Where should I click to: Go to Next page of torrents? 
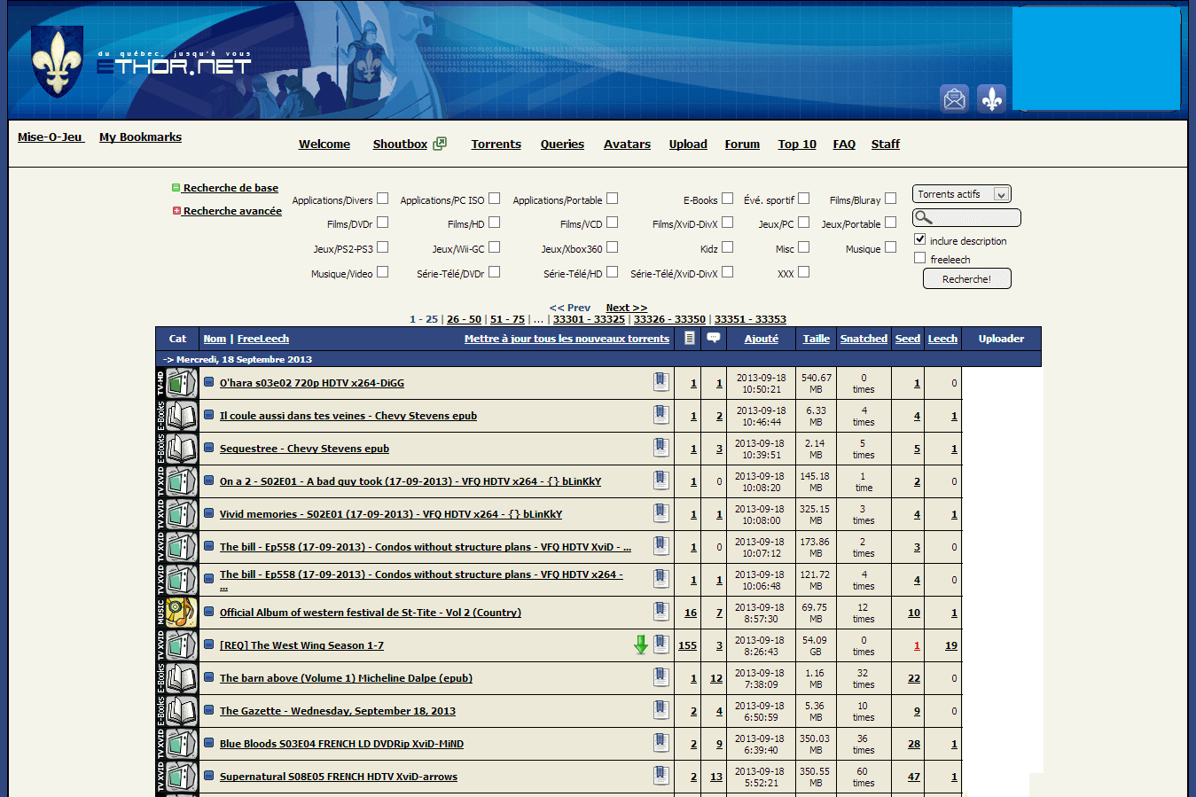pyautogui.click(x=627, y=308)
